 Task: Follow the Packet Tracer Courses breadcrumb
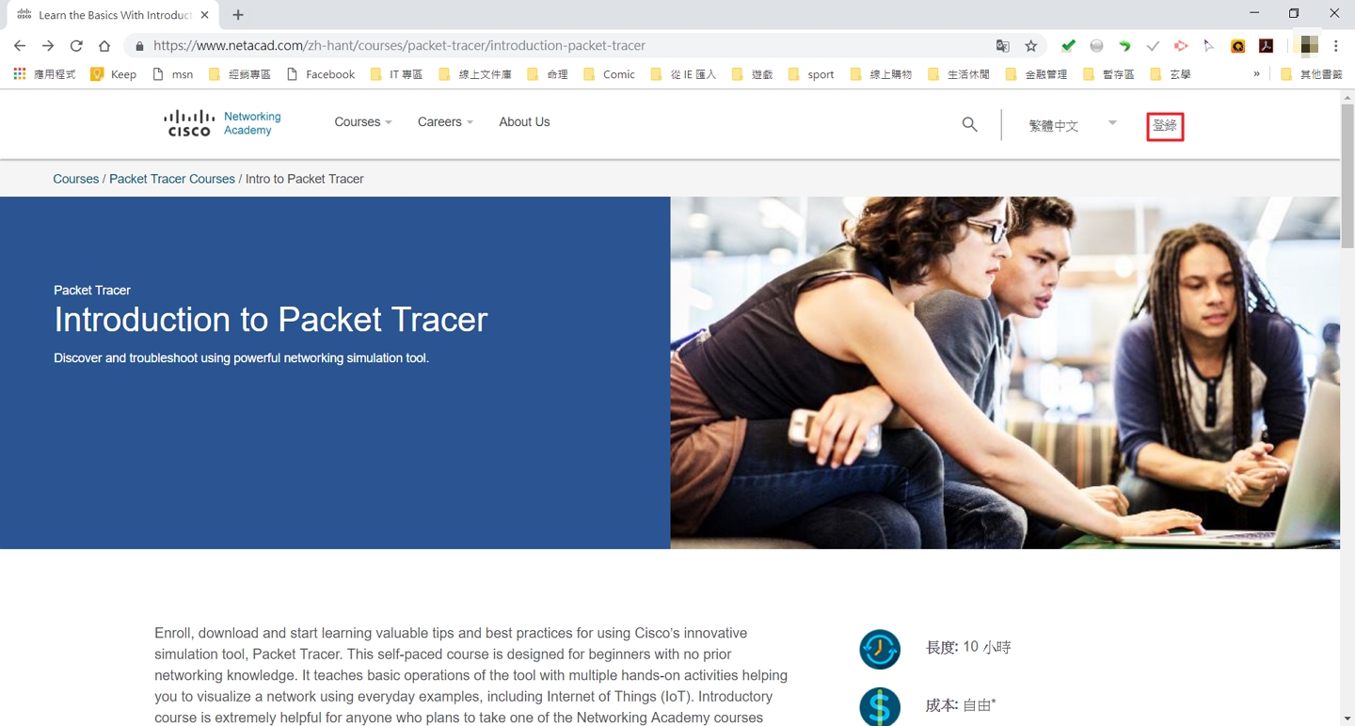[172, 179]
